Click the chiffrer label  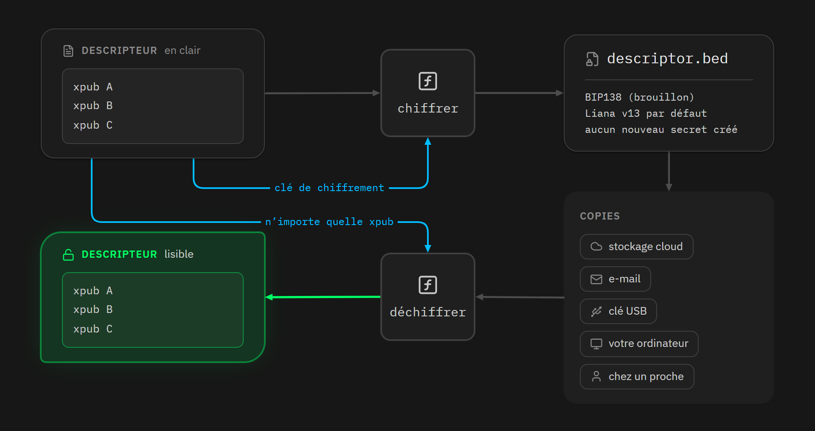coord(428,109)
